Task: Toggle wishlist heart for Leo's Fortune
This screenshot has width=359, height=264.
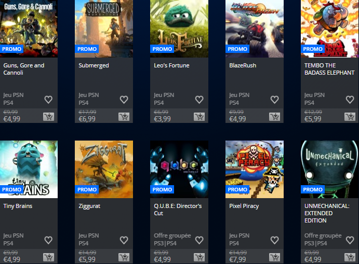Action: (199, 100)
